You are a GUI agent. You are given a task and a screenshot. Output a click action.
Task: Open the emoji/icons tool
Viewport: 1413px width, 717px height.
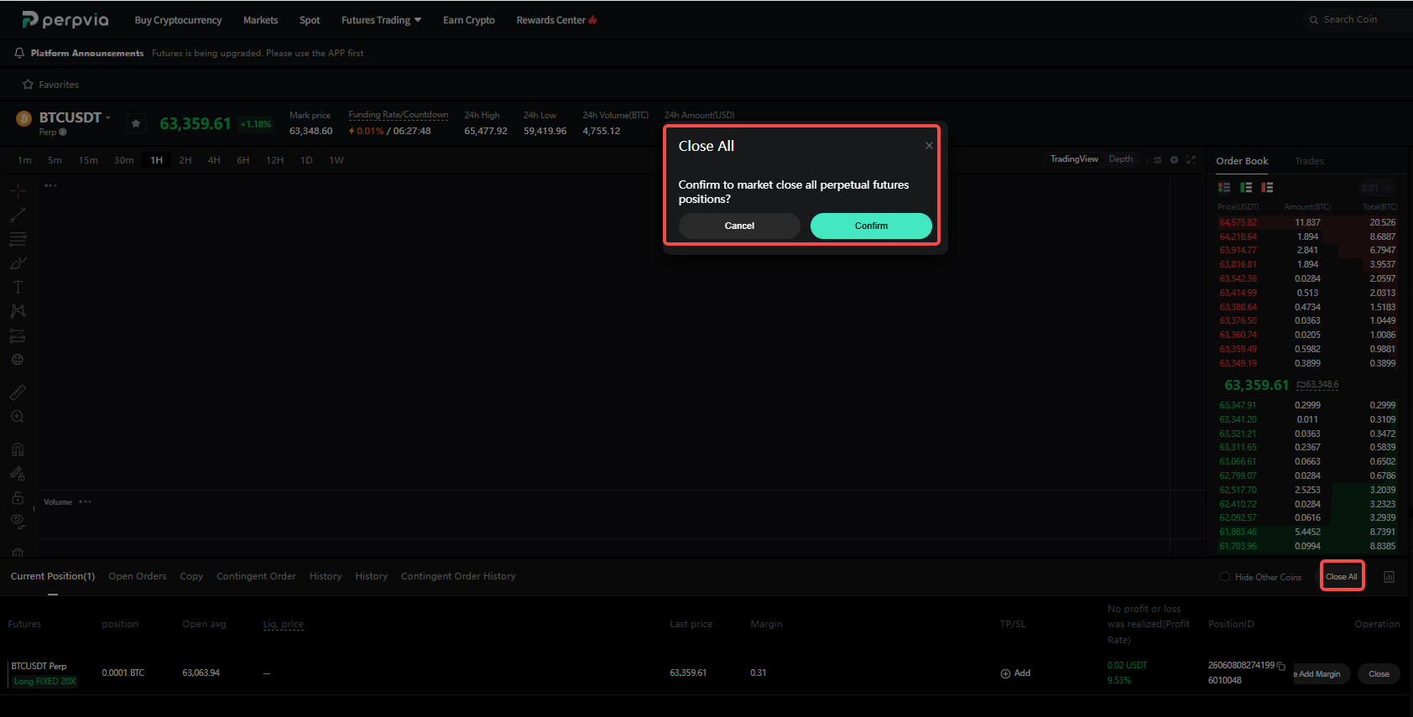18,360
